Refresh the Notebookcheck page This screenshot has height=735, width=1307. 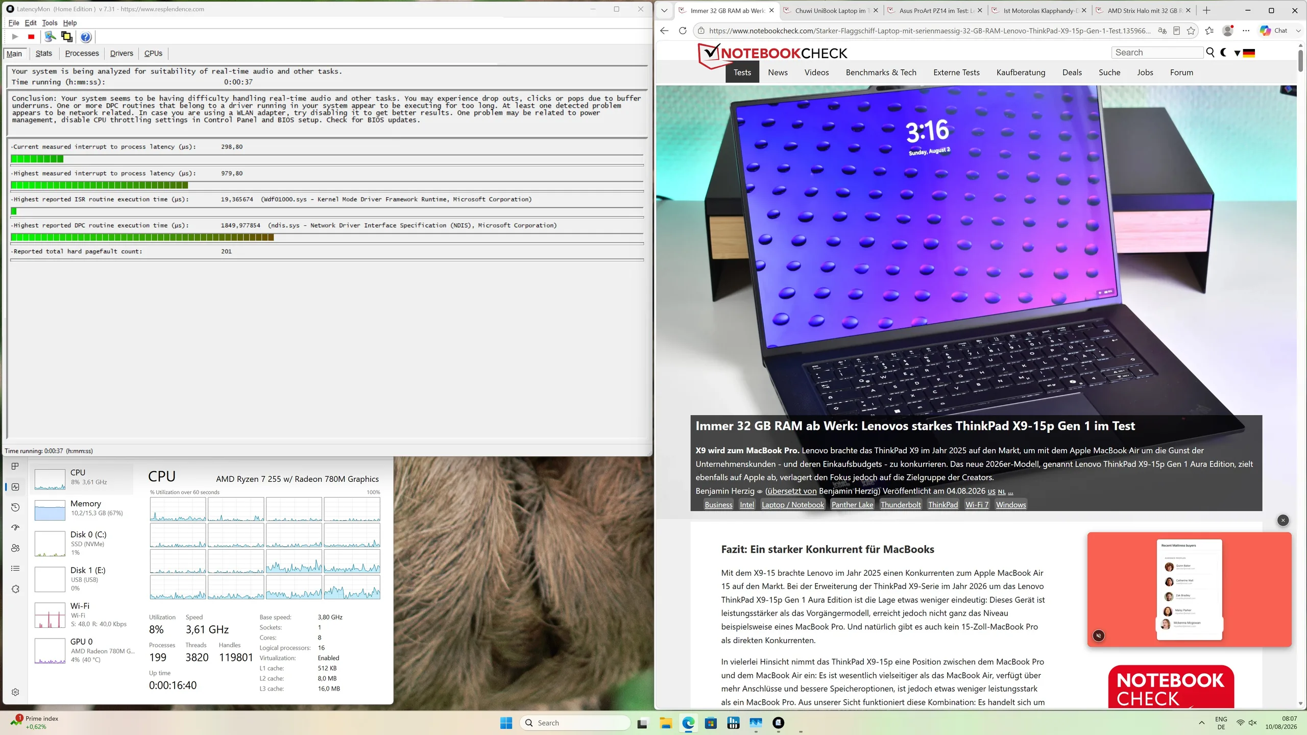point(683,31)
